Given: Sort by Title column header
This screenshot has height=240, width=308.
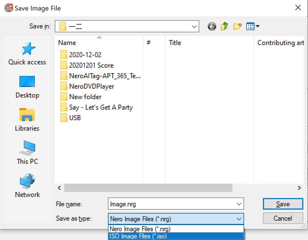Looking at the screenshot, I should 209,43.
